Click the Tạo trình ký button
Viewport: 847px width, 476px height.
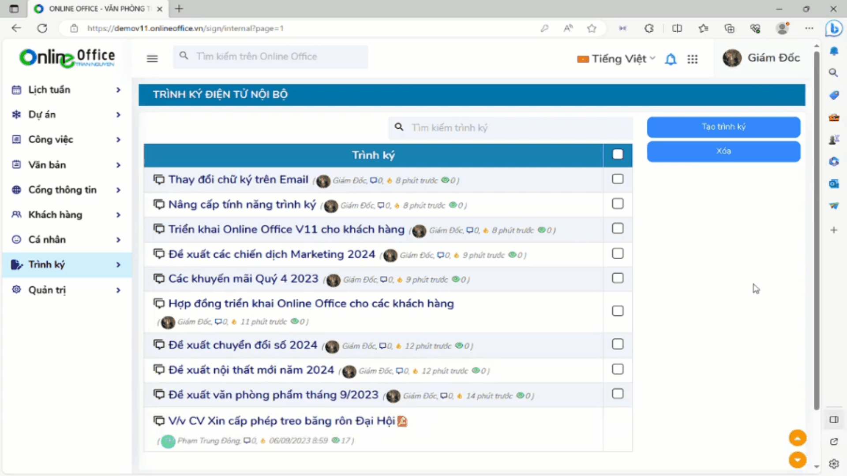(x=723, y=127)
